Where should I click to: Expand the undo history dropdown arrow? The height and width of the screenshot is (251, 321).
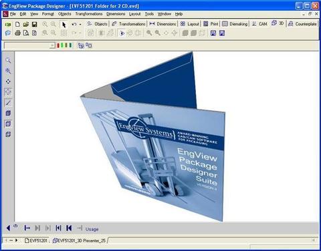pyautogui.click(x=80, y=24)
